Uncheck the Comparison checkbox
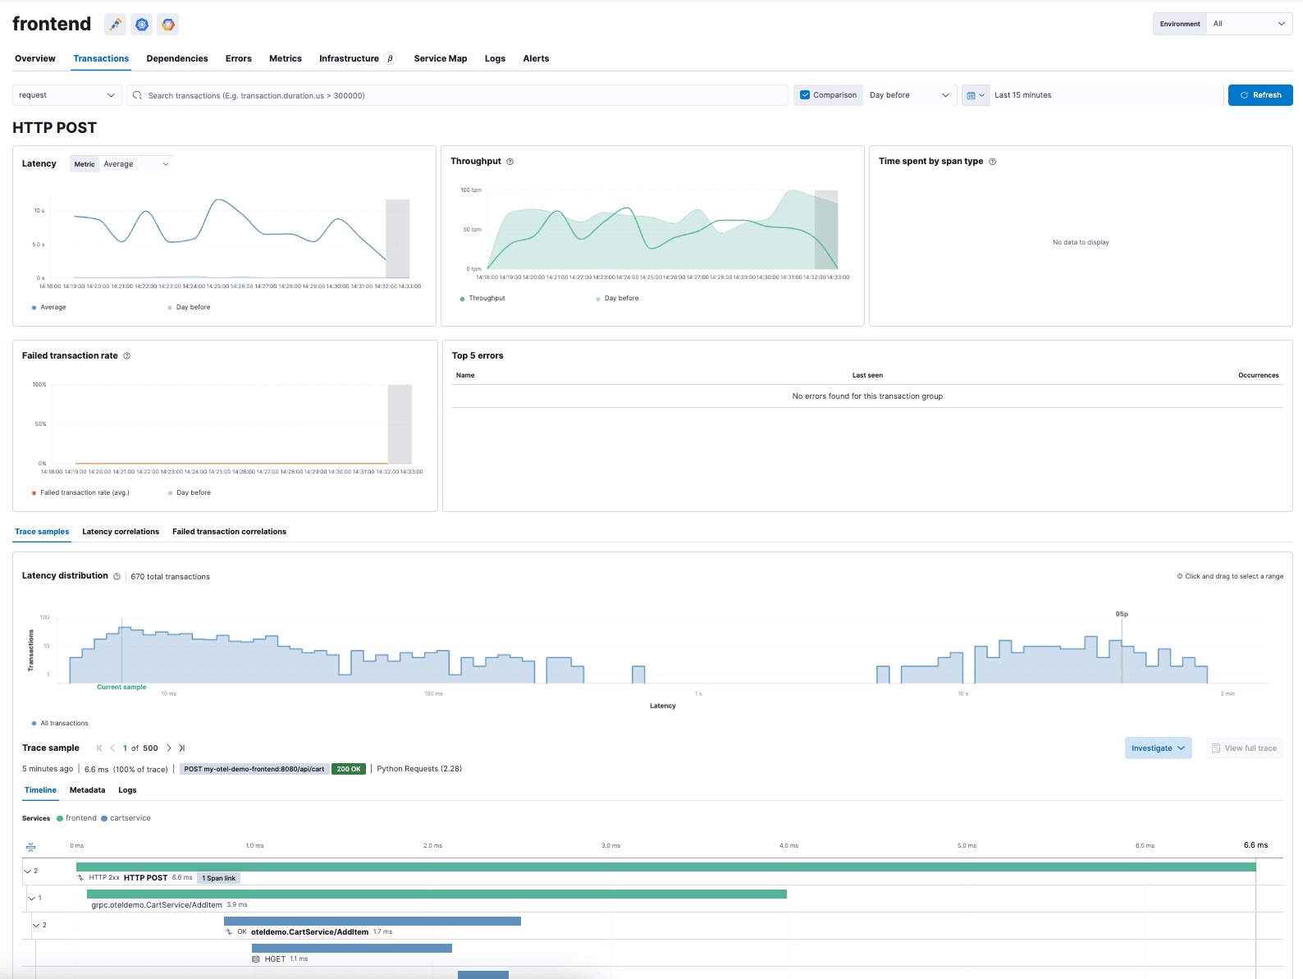This screenshot has height=979, width=1303. 805,95
